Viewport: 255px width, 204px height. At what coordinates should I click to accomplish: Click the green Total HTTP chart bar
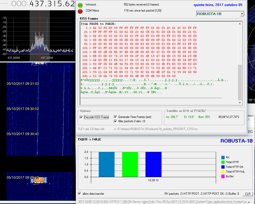(130, 164)
